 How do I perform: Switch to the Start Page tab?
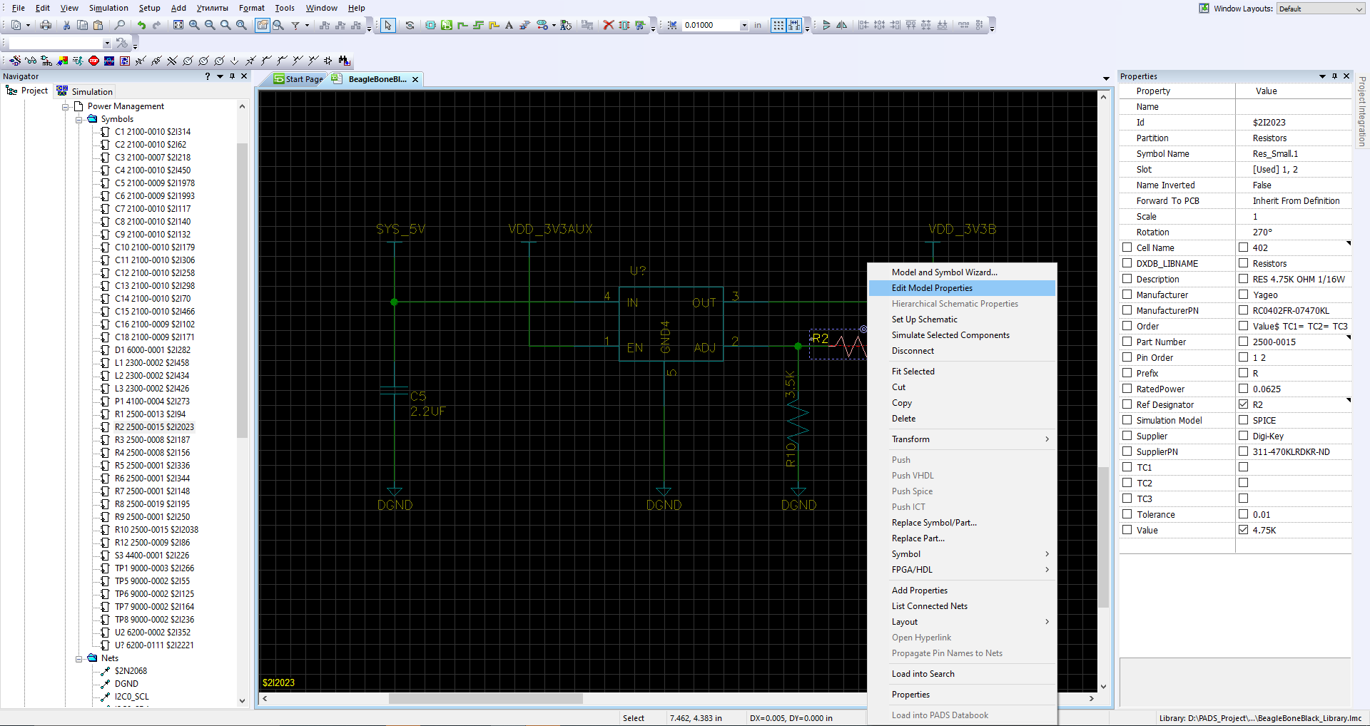pos(300,79)
